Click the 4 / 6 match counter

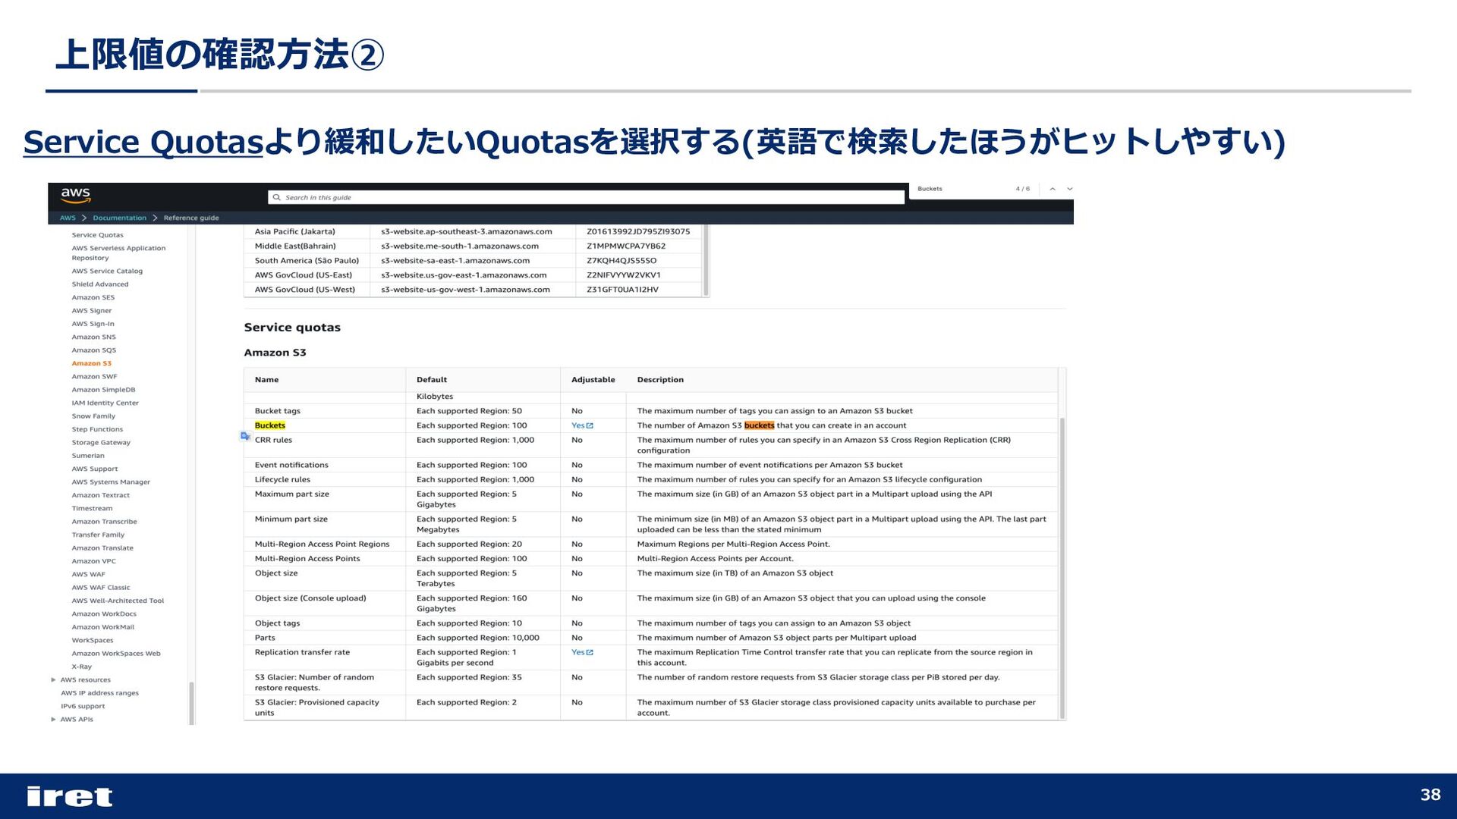[x=1023, y=189]
